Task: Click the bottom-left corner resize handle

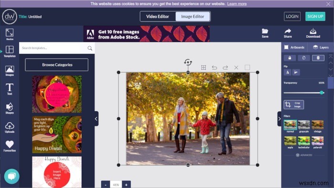Action: [x=119, y=165]
